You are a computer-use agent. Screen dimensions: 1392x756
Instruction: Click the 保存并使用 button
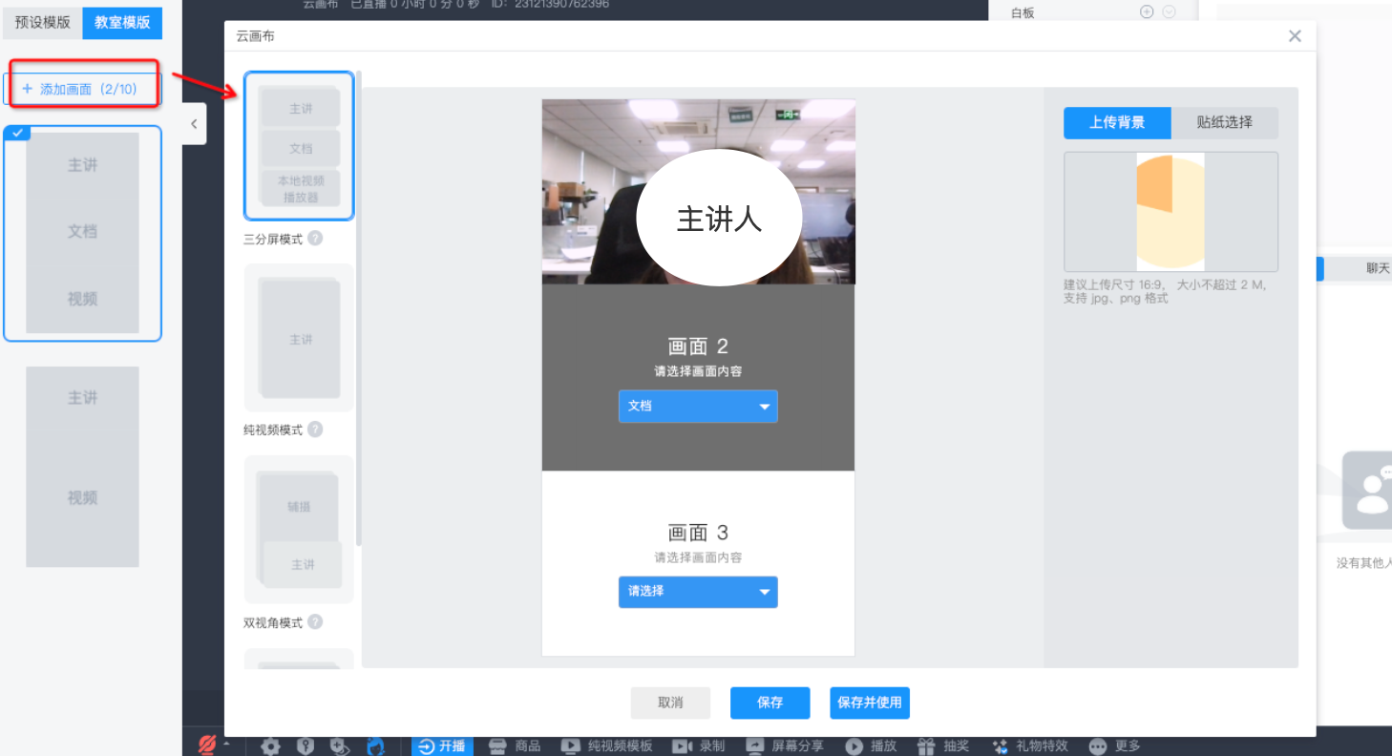869,703
